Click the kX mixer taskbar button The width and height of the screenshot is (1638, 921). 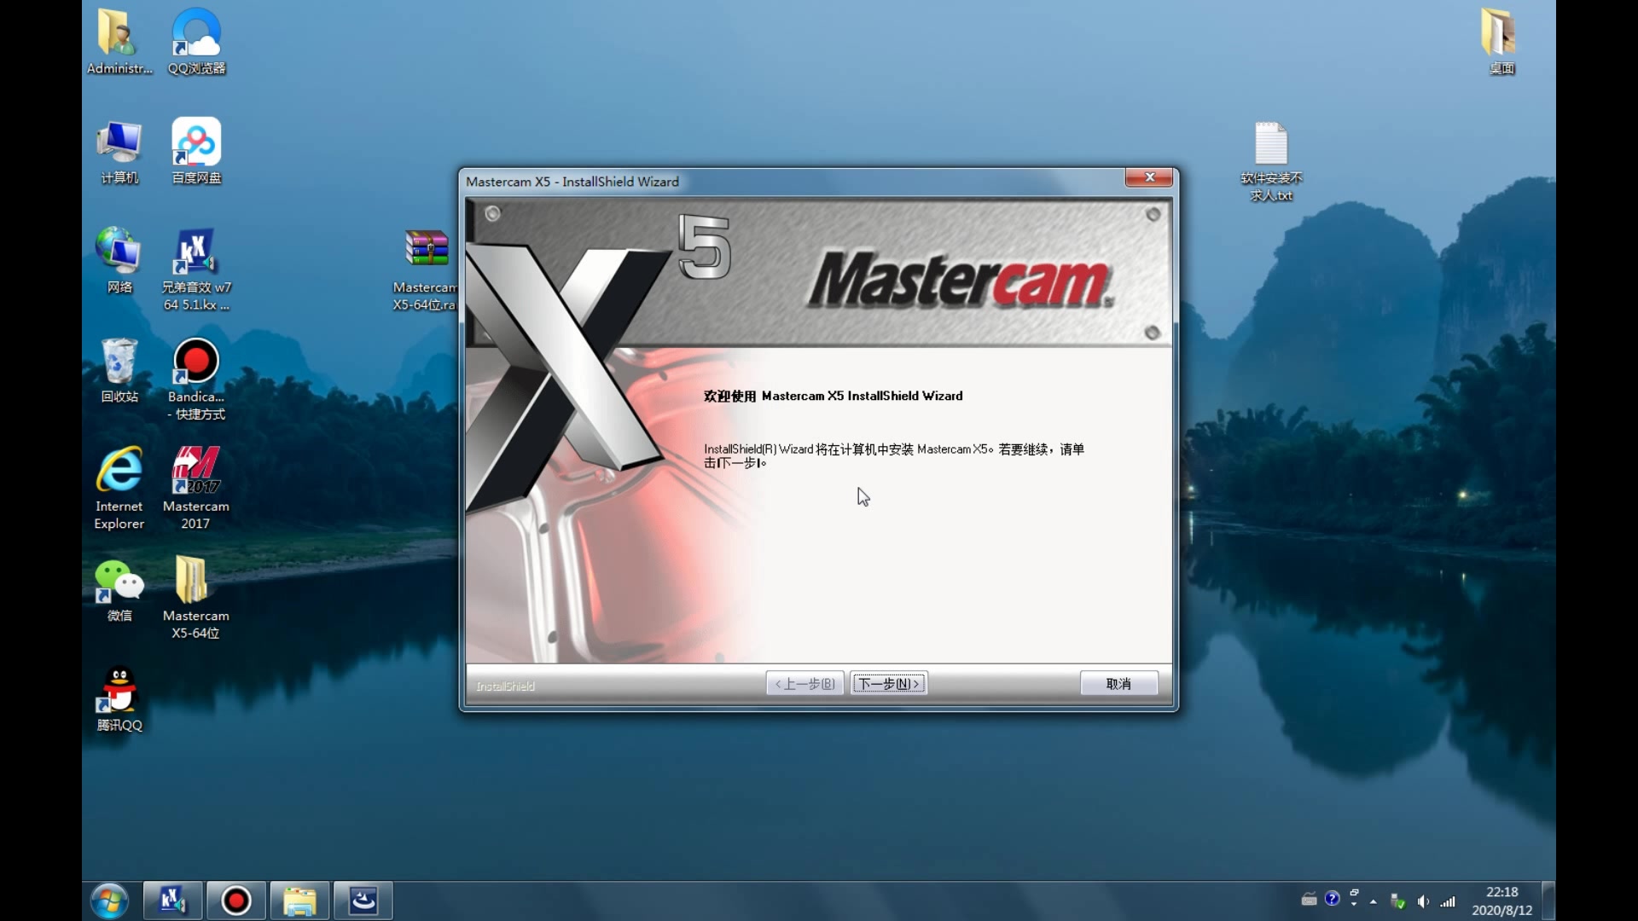pos(172,901)
